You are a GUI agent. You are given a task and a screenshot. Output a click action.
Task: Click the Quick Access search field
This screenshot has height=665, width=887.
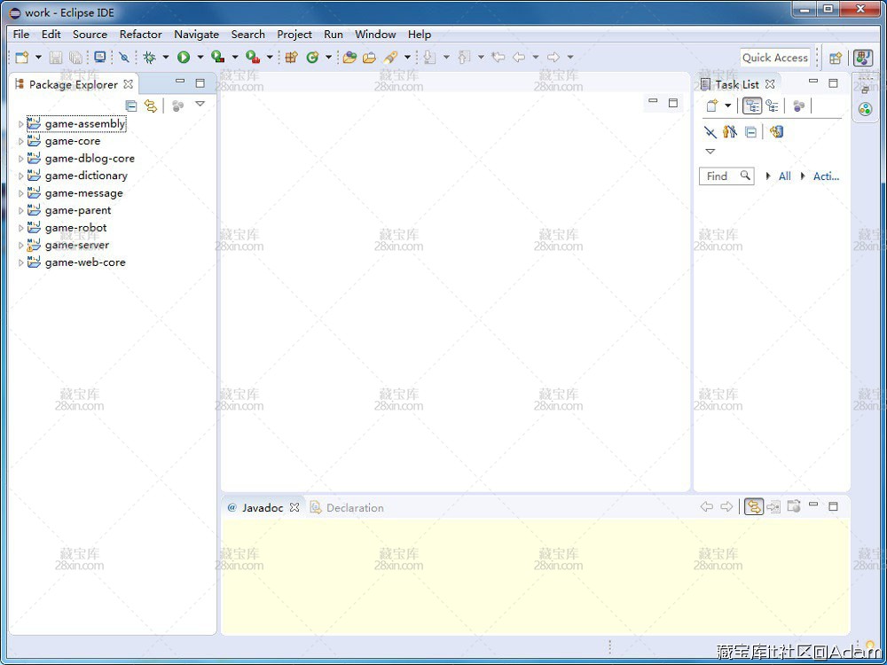775,58
